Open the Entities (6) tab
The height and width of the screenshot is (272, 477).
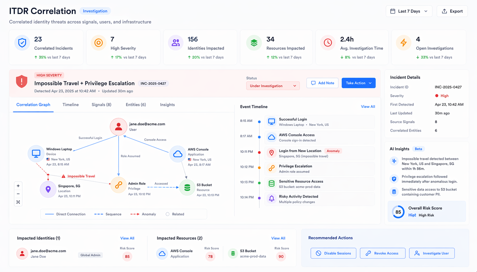[136, 105]
